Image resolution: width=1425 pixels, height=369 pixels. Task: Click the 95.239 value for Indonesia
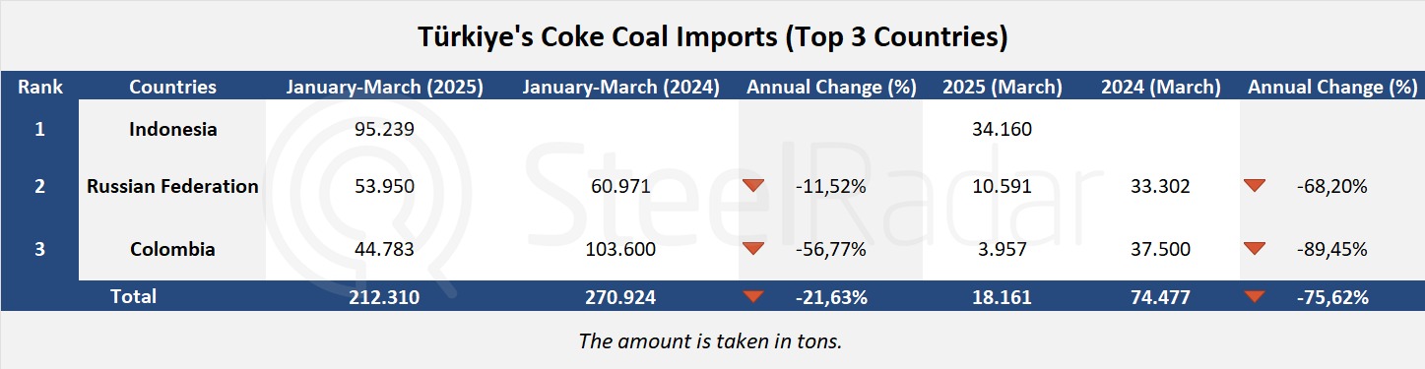(384, 129)
